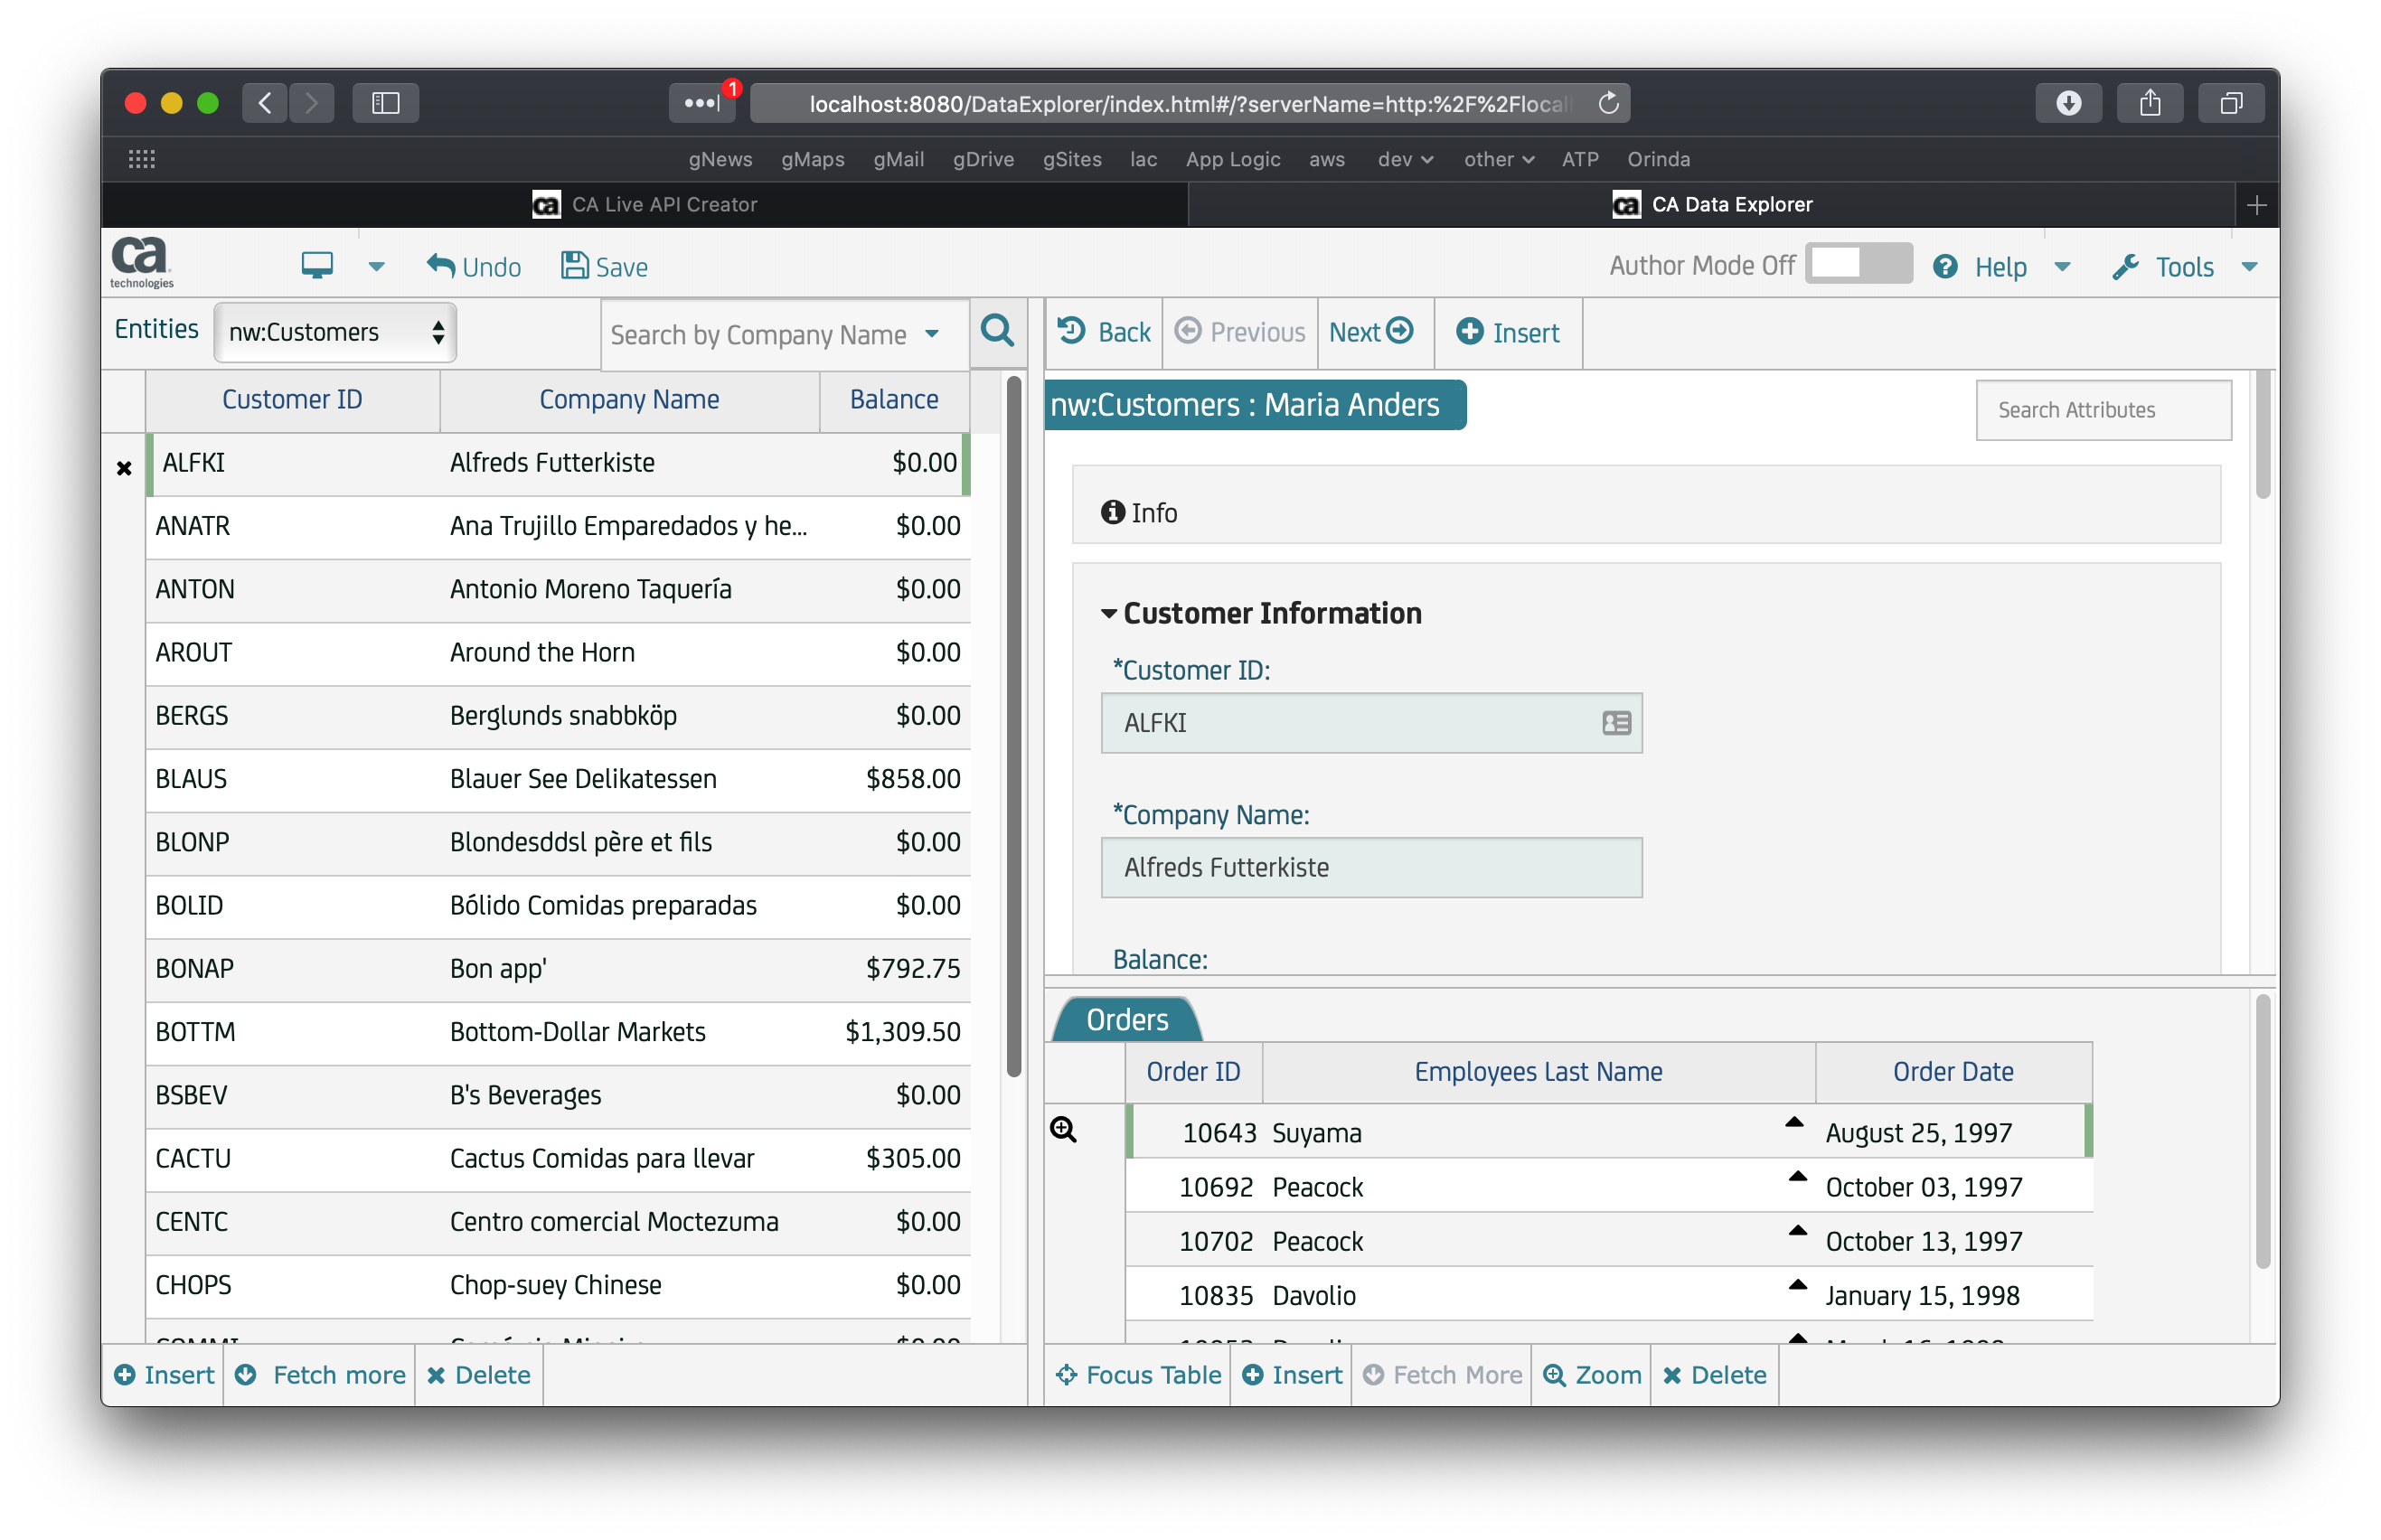2381x1540 pixels.
Task: Collapse the Customer Information section
Action: point(1108,614)
